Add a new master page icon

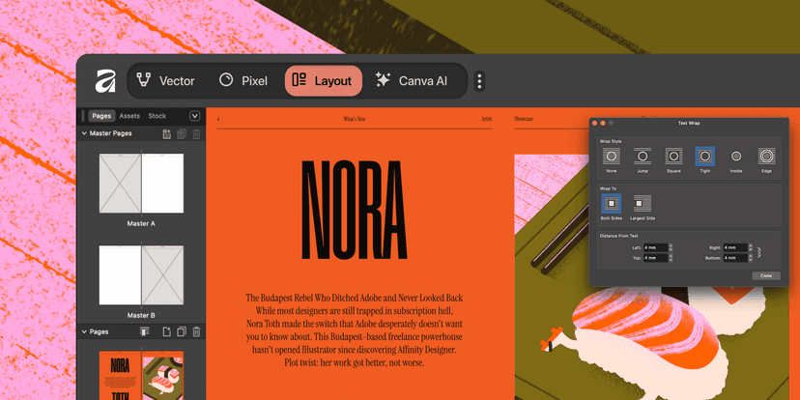coord(166,133)
